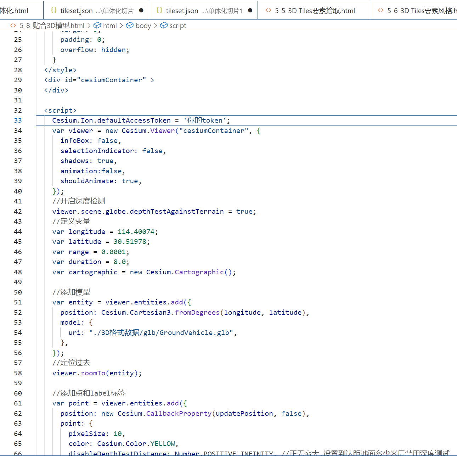Click the '</div>' tag on line 30
Image resolution: width=457 pixels, height=459 pixels.
[x=56, y=90]
